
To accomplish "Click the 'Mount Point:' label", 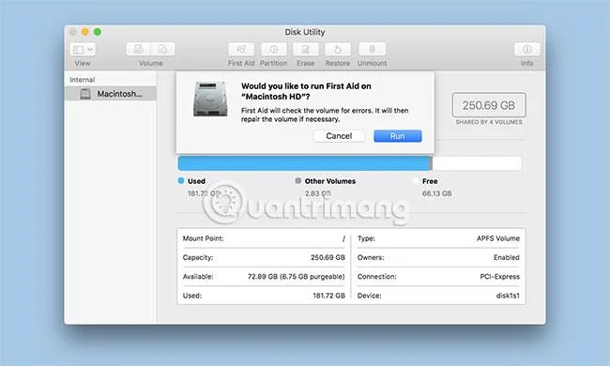I will pos(203,238).
